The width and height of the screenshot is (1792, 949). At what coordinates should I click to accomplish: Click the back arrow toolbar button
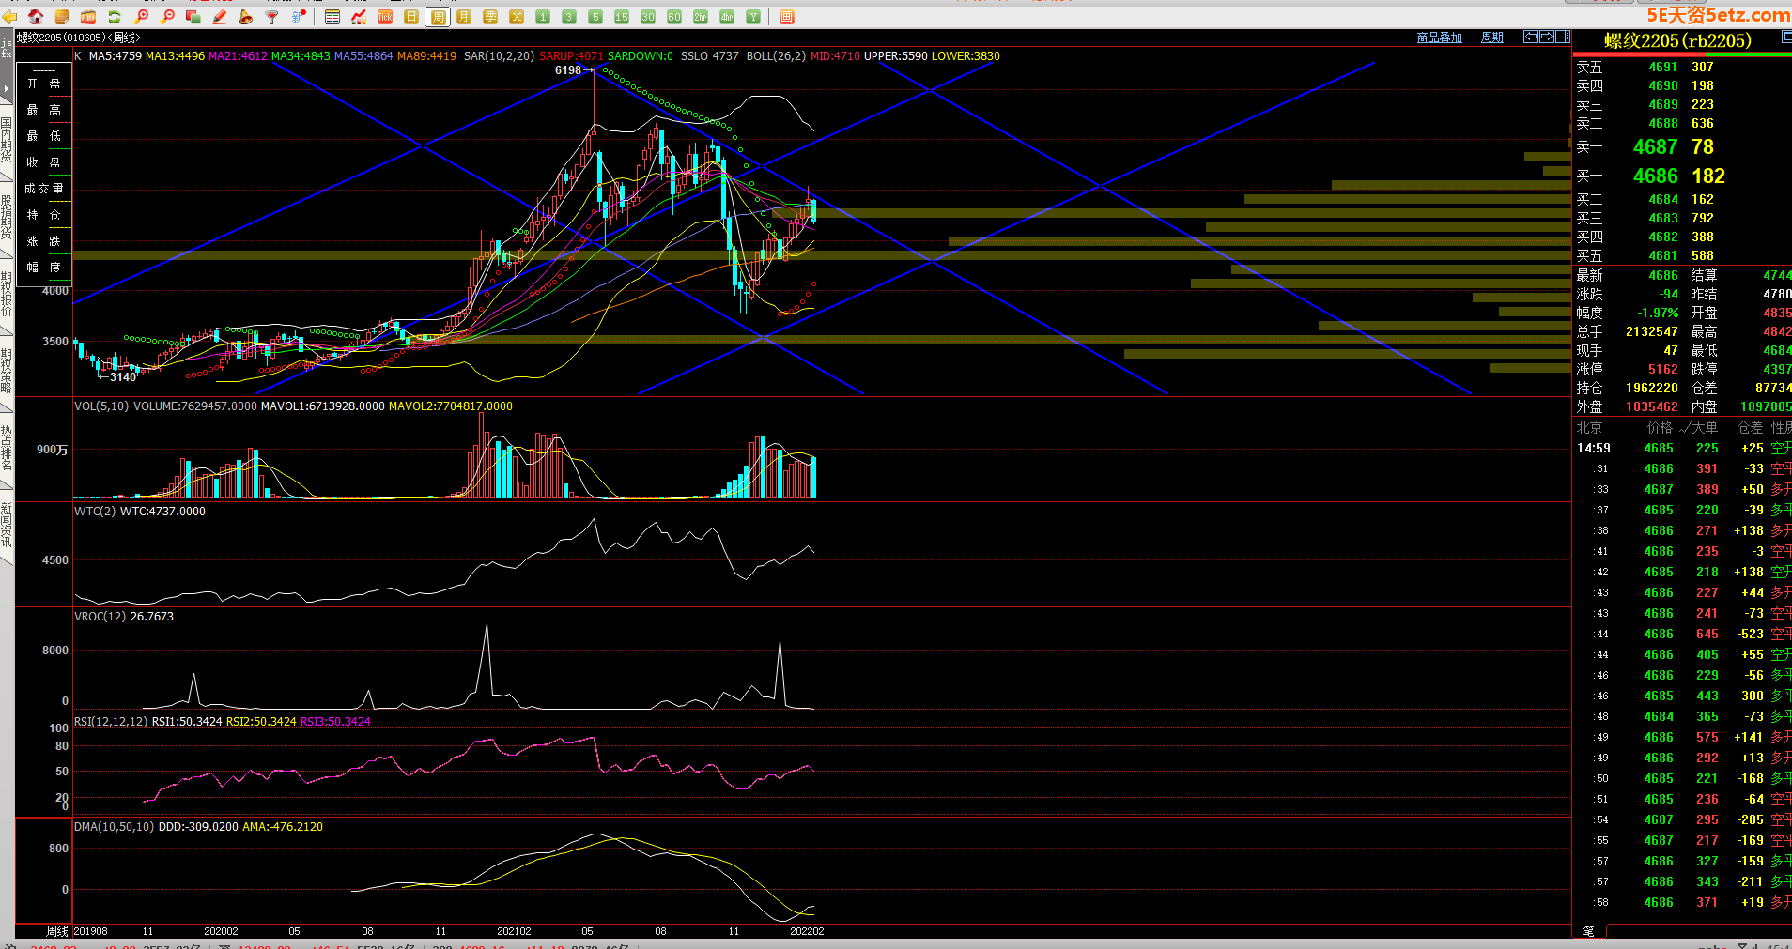(x=10, y=17)
